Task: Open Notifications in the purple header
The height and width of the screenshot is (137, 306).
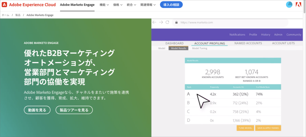Action: (x=237, y=35)
